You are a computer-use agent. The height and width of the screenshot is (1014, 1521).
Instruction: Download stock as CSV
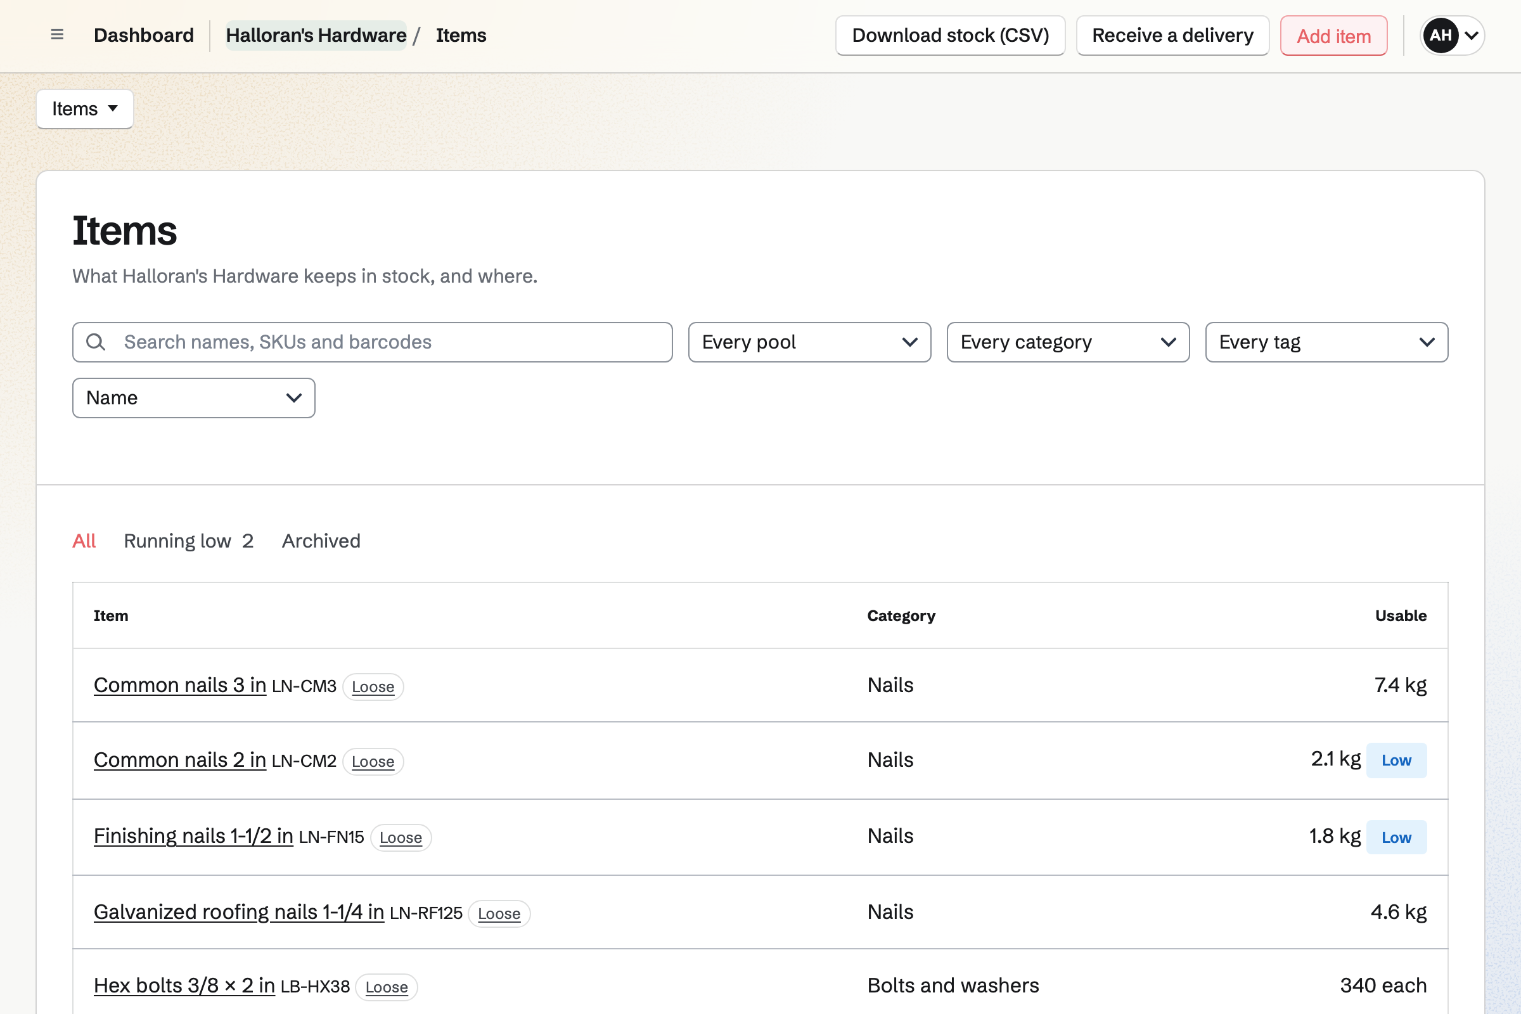click(950, 35)
